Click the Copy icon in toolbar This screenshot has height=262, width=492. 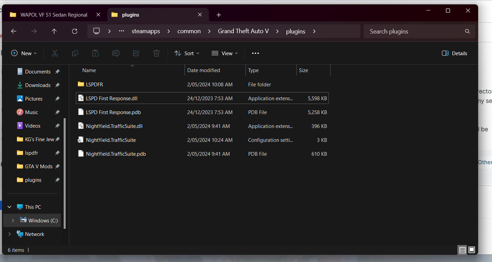(x=75, y=53)
